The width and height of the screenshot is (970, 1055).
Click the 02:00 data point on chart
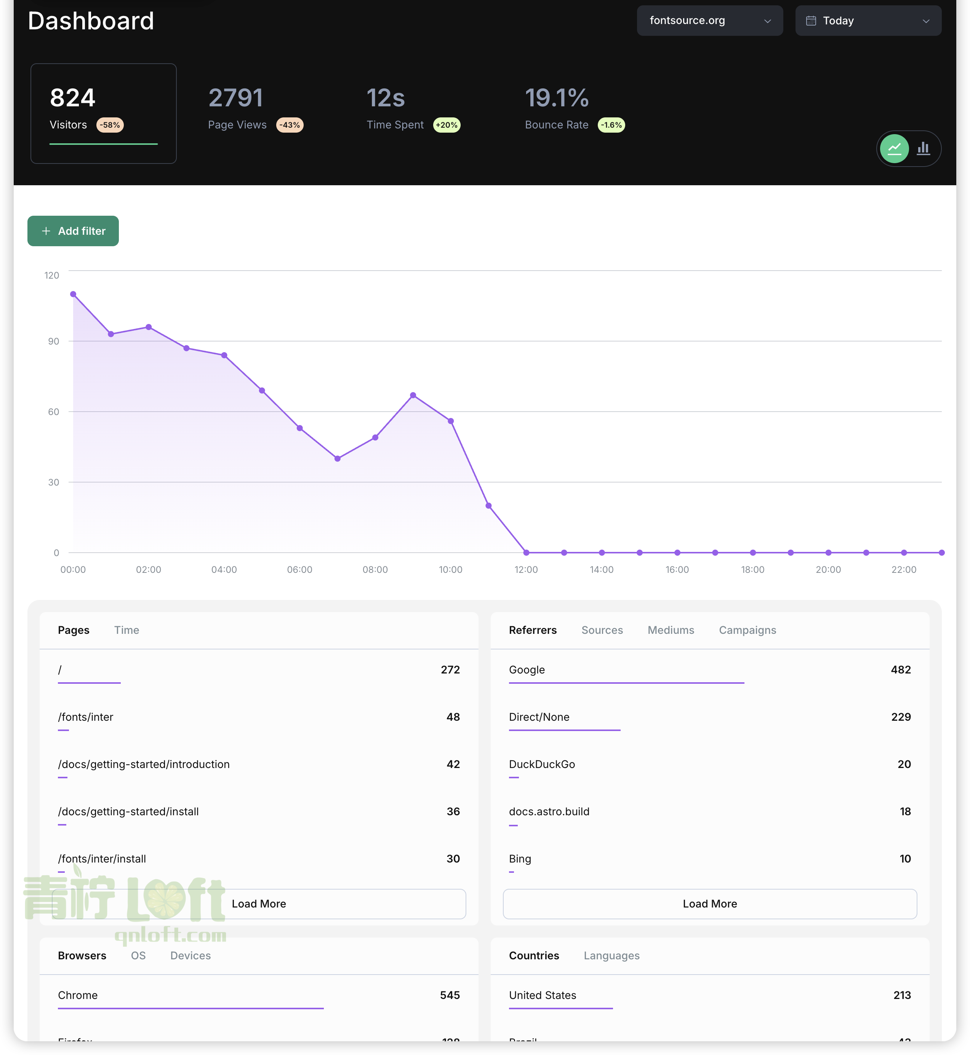tap(149, 327)
